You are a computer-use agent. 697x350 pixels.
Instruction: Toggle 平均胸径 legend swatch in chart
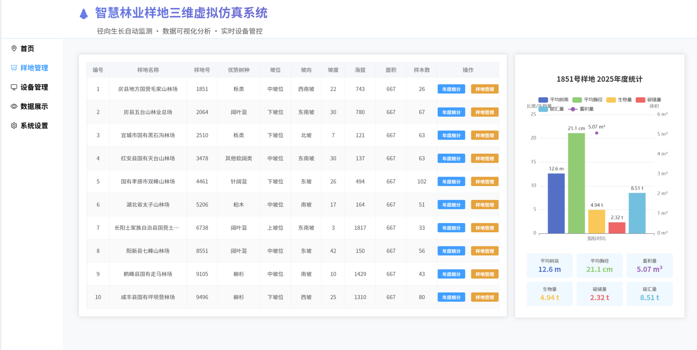[x=577, y=100]
